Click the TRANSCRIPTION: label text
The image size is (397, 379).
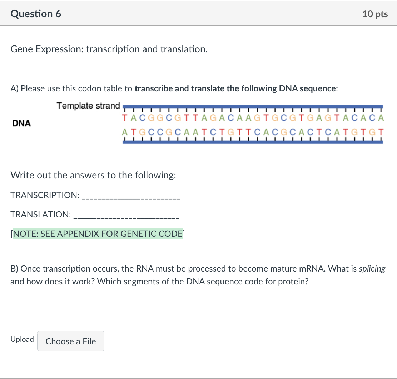tap(45, 195)
